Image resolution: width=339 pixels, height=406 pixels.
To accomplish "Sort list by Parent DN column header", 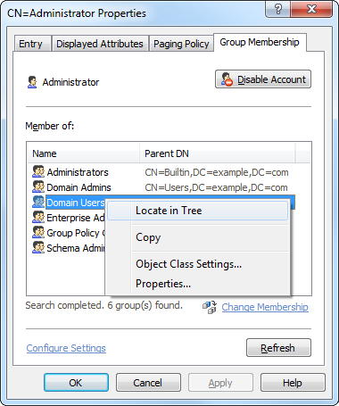I will [x=218, y=153].
